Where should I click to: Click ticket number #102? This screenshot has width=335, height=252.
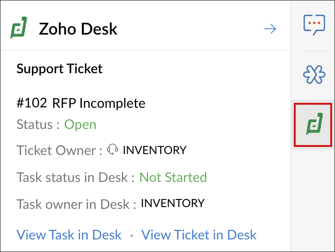(x=31, y=103)
